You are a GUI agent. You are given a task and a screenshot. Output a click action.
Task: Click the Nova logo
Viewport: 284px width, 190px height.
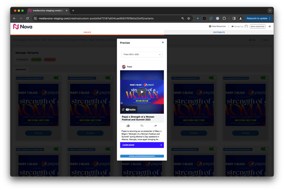tap(22, 26)
